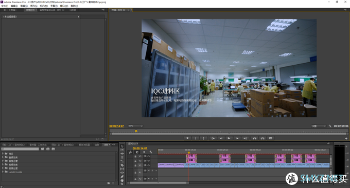Click Mark Out button

(203, 138)
